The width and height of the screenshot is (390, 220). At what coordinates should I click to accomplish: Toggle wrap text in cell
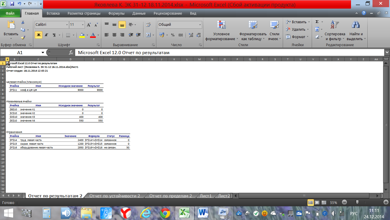click(x=148, y=25)
